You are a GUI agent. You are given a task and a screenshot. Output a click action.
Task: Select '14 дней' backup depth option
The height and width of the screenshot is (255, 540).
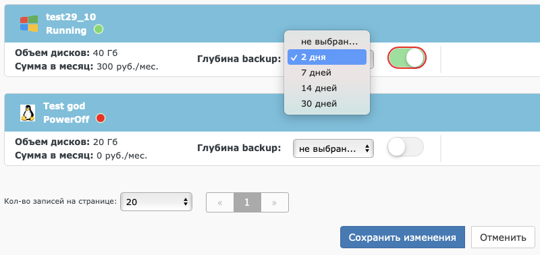[x=327, y=88]
